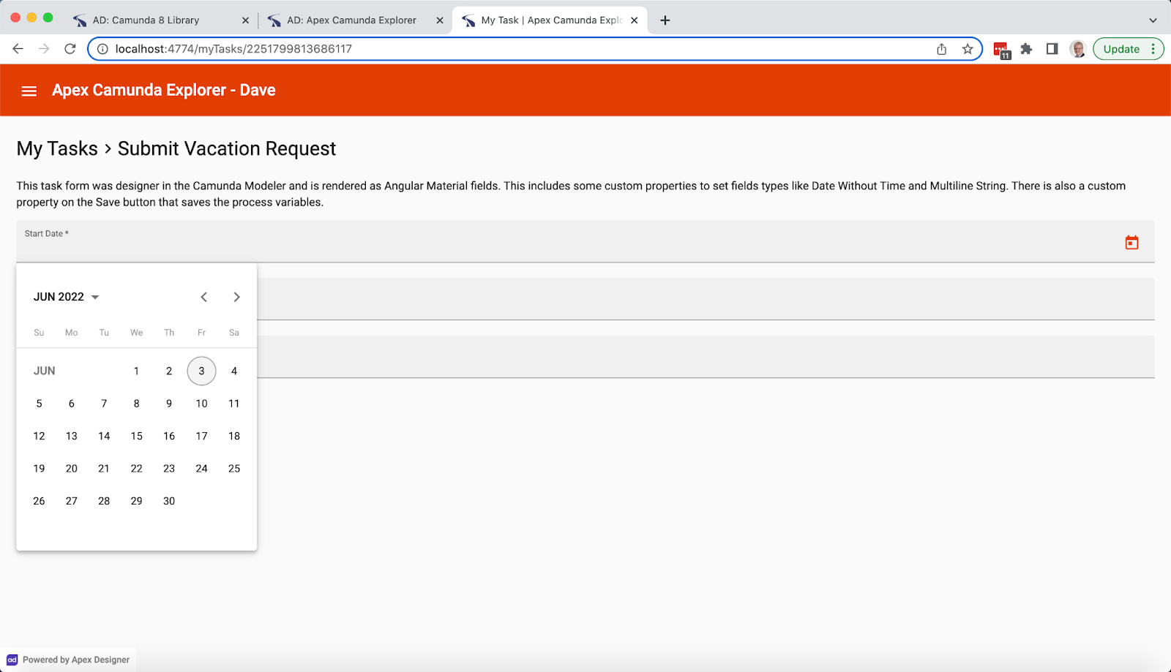Reload the current page
Image resolution: width=1171 pixels, height=672 pixels.
coord(70,49)
